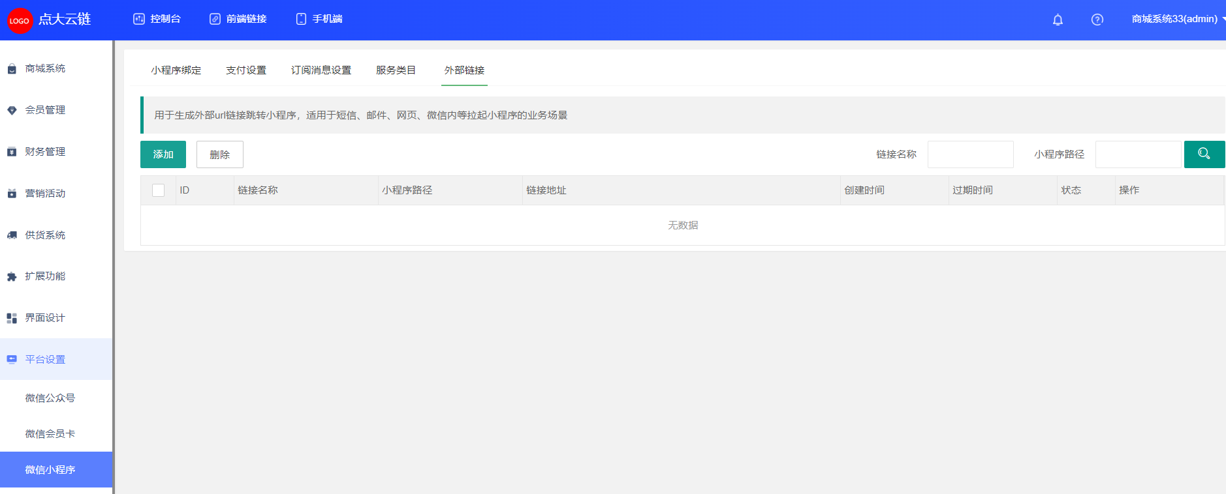
Task: Click the red LOGO icon
Action: click(20, 20)
